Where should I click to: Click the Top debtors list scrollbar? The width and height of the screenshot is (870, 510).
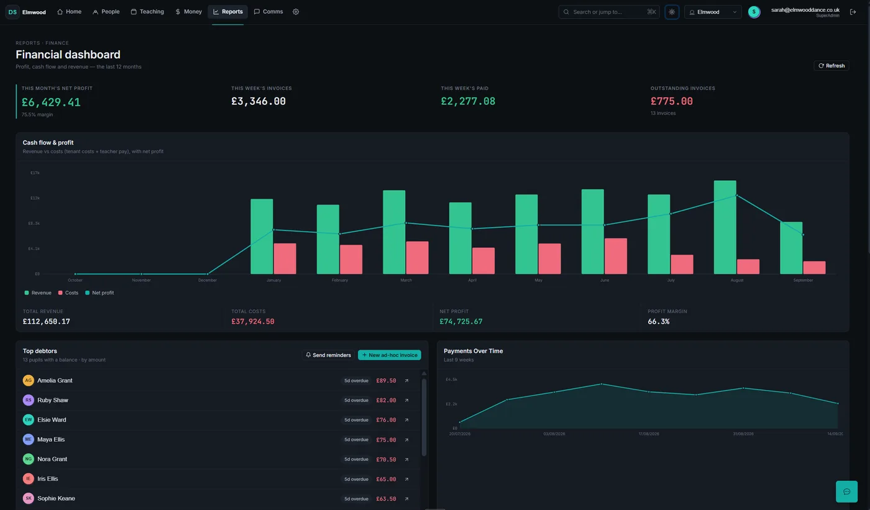(x=424, y=416)
